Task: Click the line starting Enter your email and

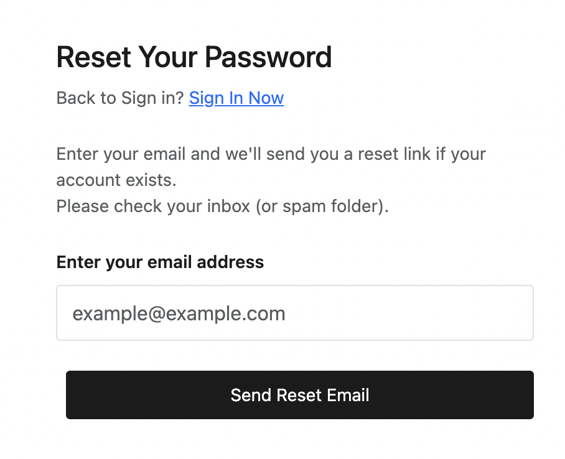Action: (x=271, y=154)
